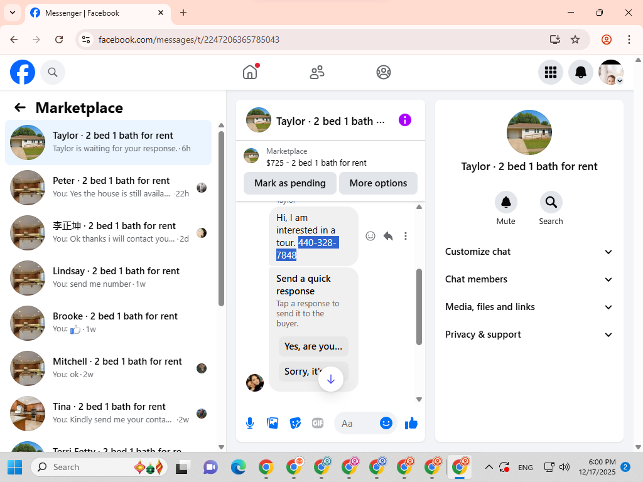Open Tina 2 bed 1 bath conversation
The width and height of the screenshot is (643, 482).
click(x=108, y=413)
